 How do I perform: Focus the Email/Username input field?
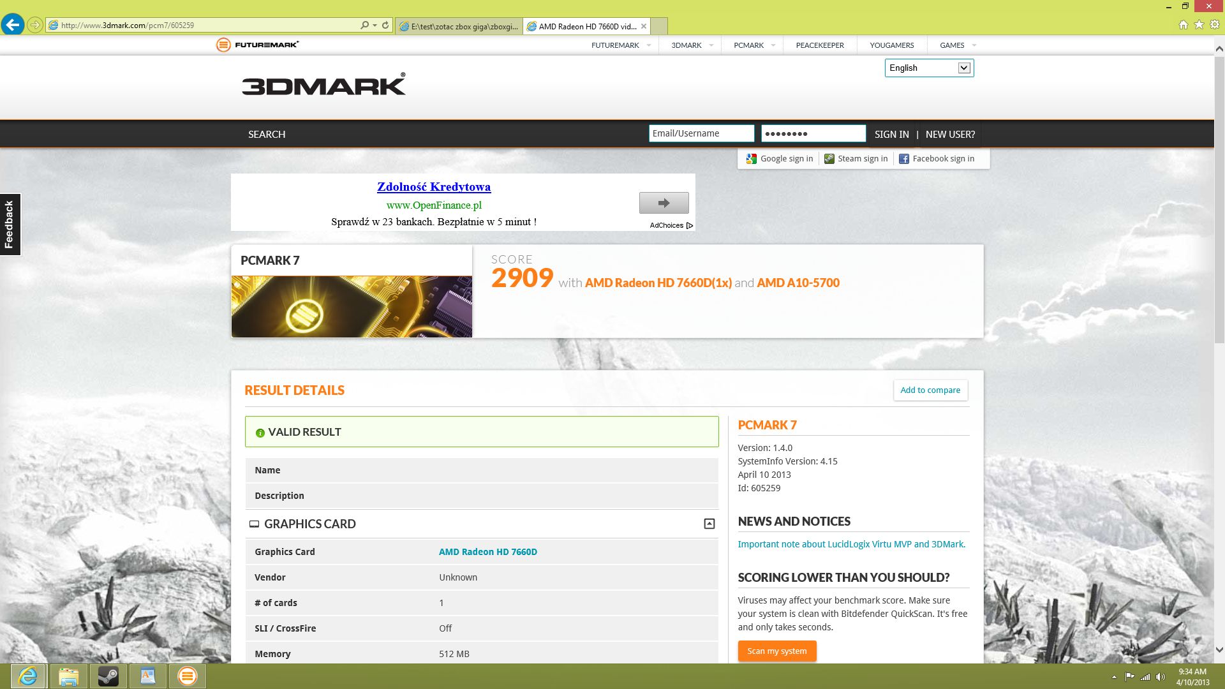click(x=701, y=133)
